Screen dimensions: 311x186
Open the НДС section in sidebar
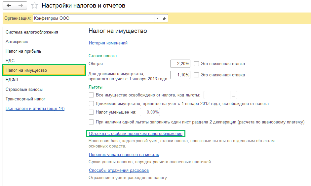click(x=10, y=61)
